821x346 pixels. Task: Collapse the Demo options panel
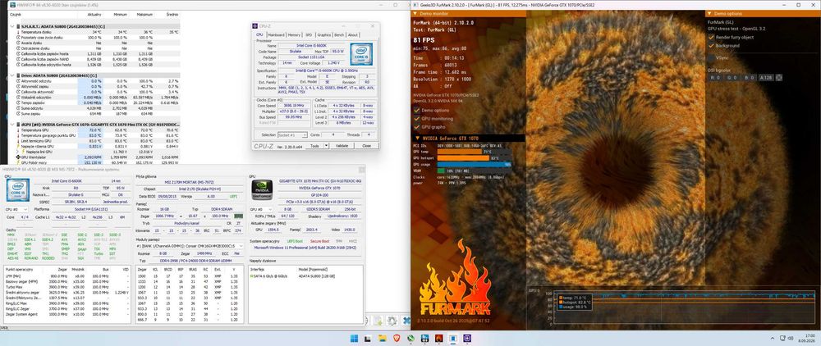710,14
